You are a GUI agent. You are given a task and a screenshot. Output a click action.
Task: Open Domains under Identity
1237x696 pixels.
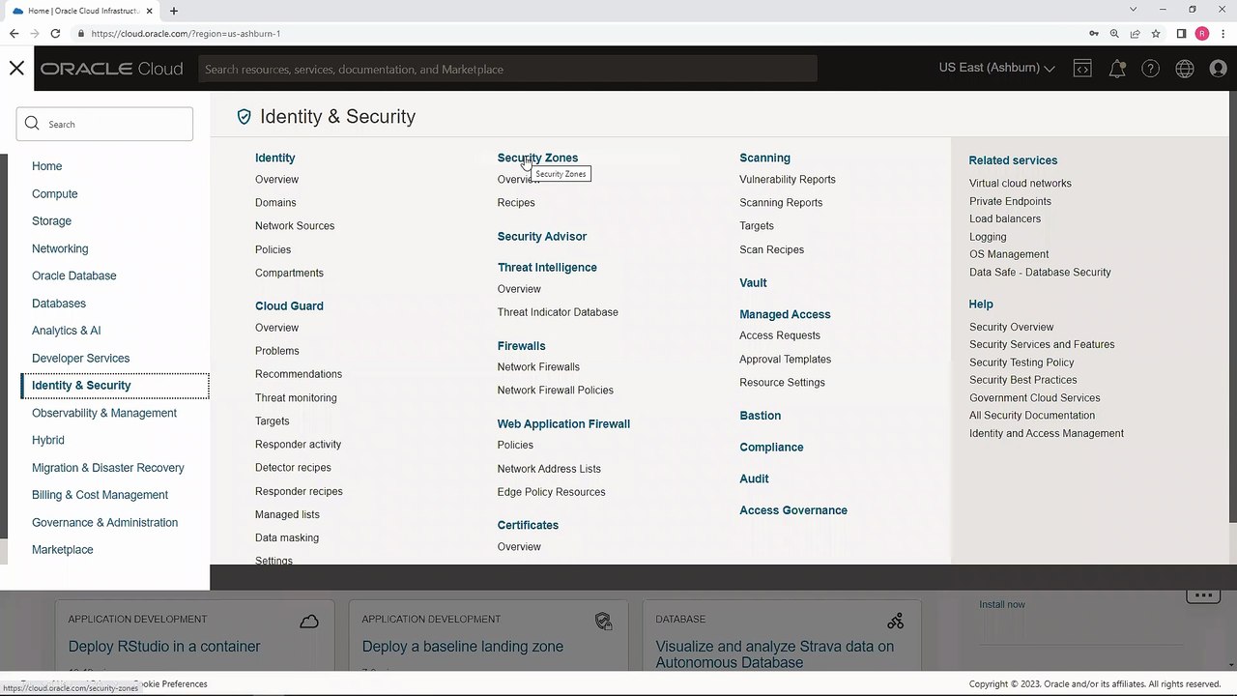coord(275,202)
